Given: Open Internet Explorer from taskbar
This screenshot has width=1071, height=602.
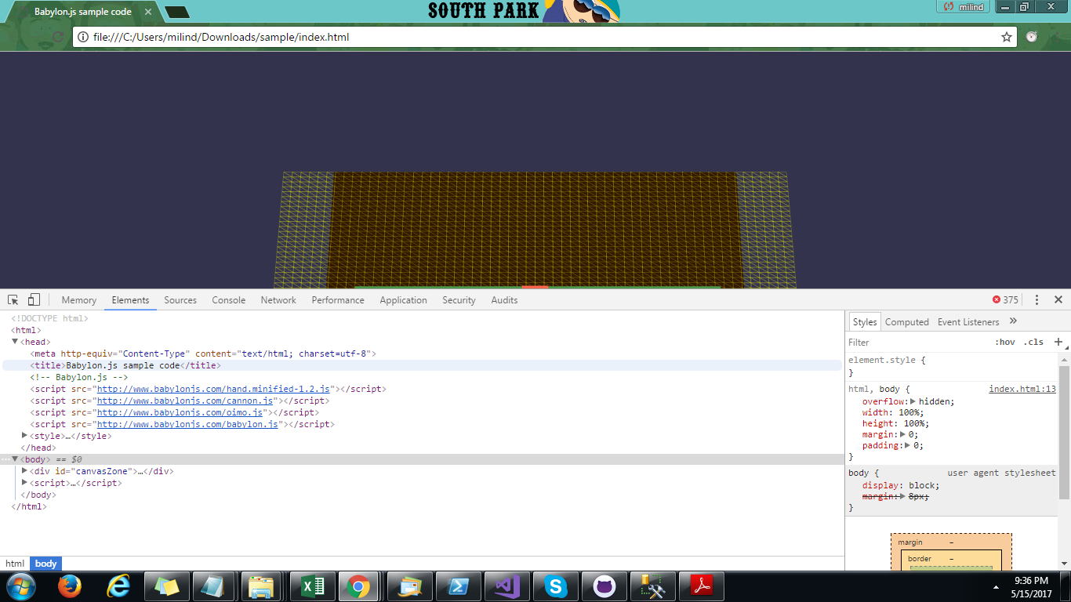Looking at the screenshot, I should click(119, 586).
